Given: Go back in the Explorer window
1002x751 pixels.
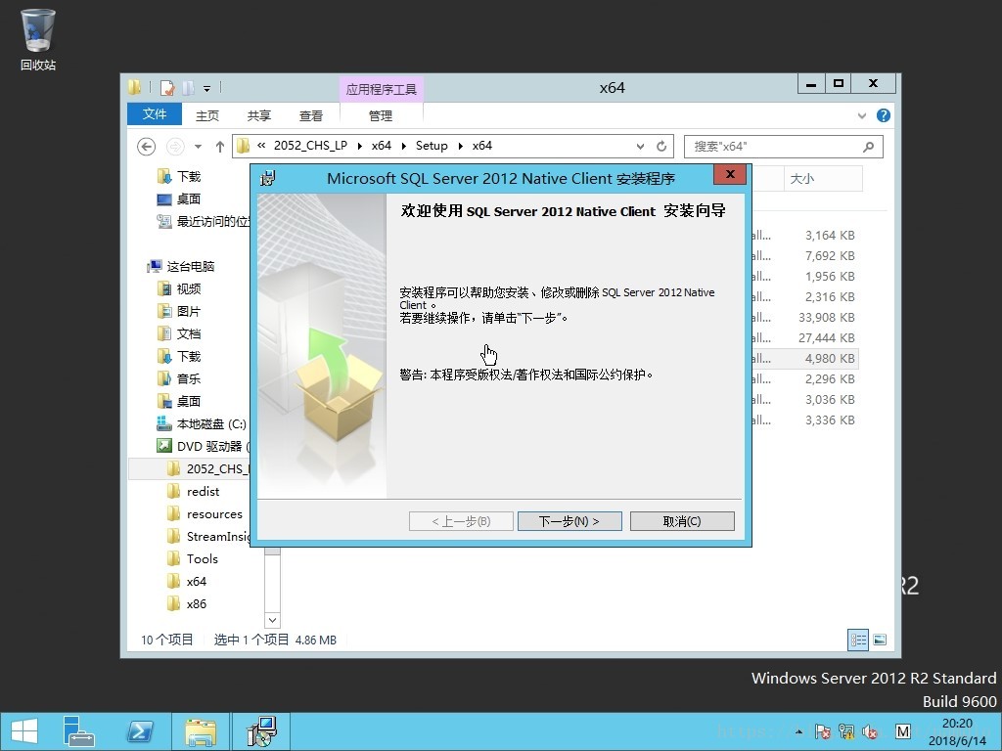Looking at the screenshot, I should point(147,147).
